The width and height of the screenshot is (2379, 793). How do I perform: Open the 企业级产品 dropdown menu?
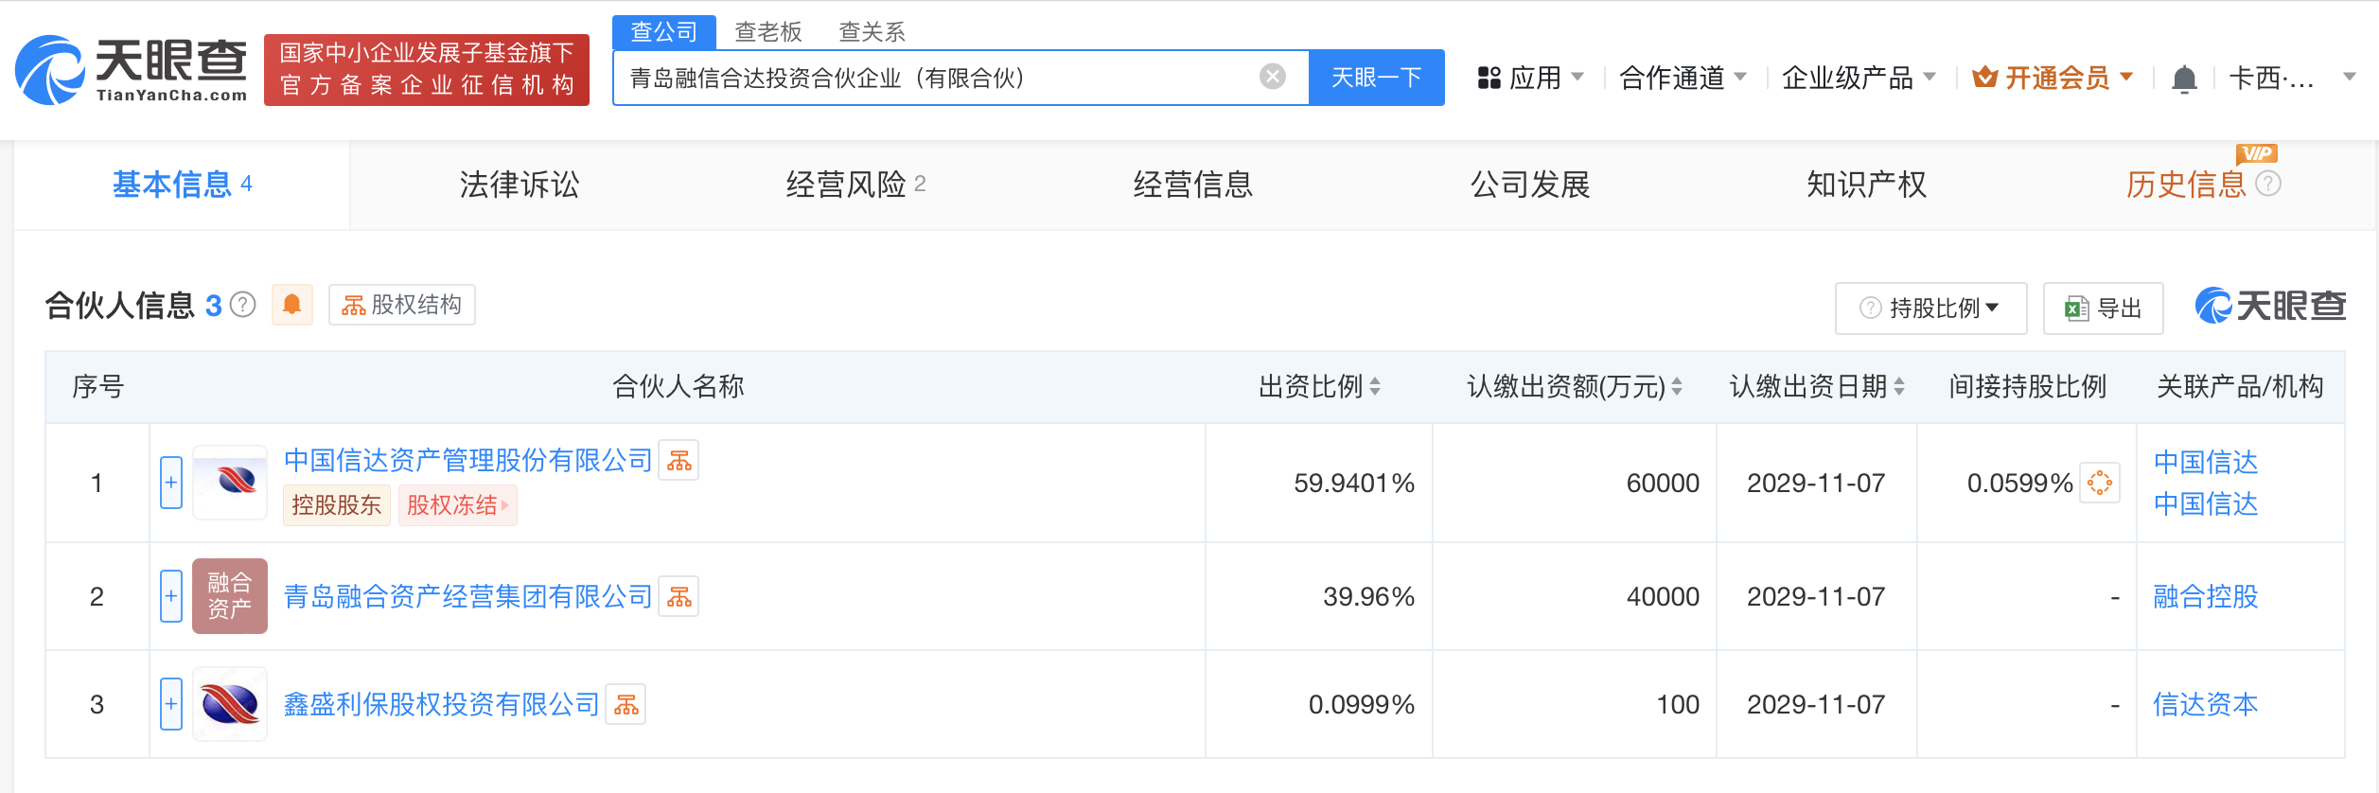[x=1859, y=78]
